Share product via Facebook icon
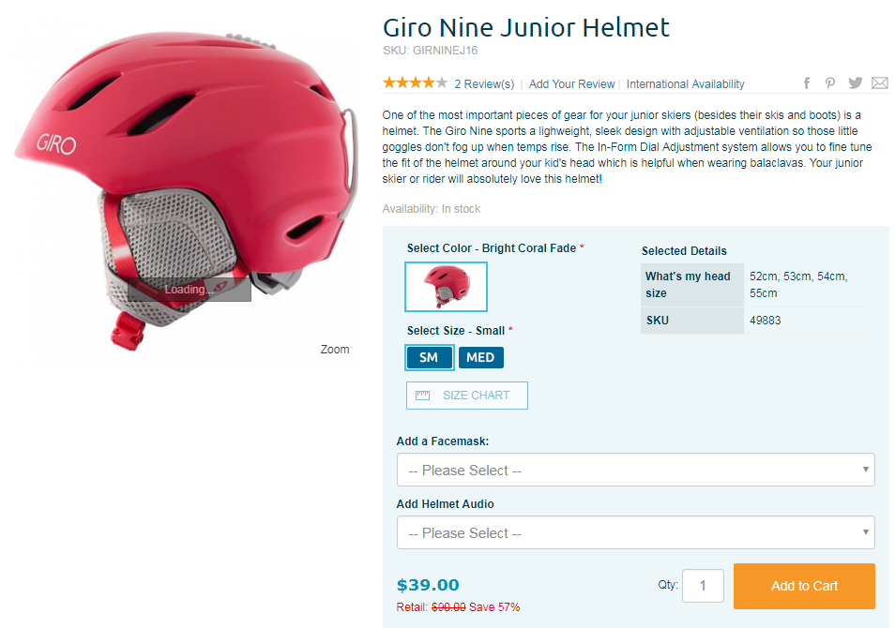895x628 pixels. click(x=807, y=83)
